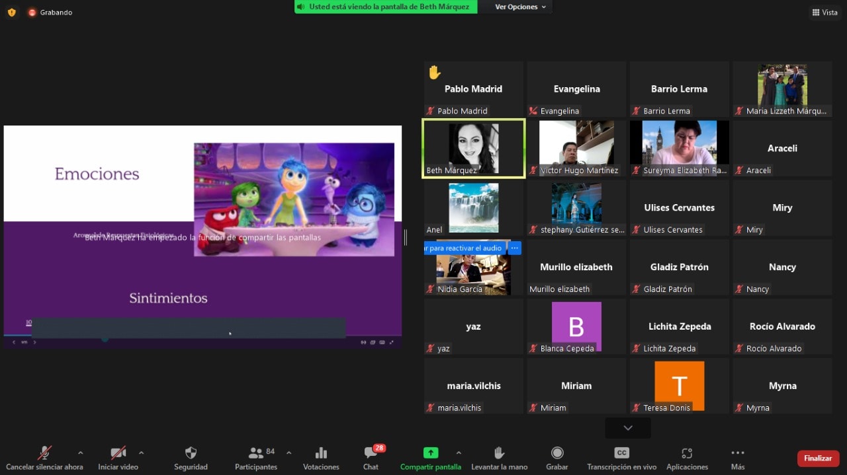Viewport: 847px width, 475px height.
Task: Open the Chat panel
Action: click(371, 453)
